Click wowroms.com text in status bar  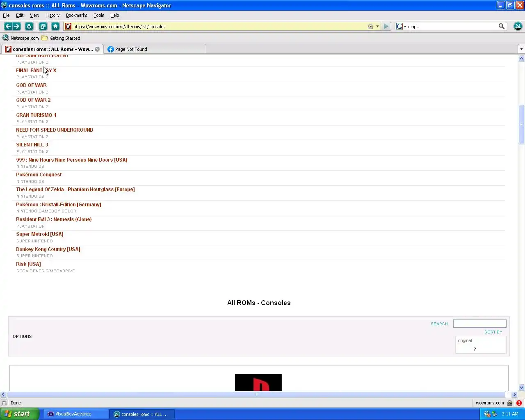tap(490, 403)
